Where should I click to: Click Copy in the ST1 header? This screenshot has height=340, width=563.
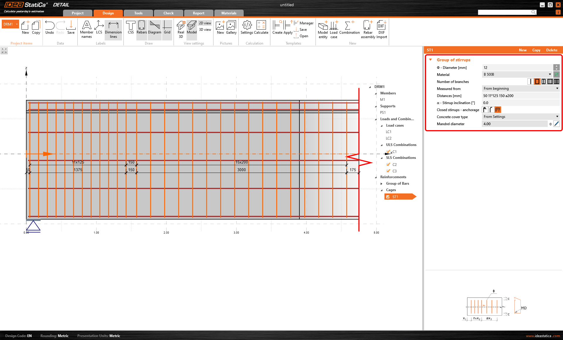click(x=536, y=50)
